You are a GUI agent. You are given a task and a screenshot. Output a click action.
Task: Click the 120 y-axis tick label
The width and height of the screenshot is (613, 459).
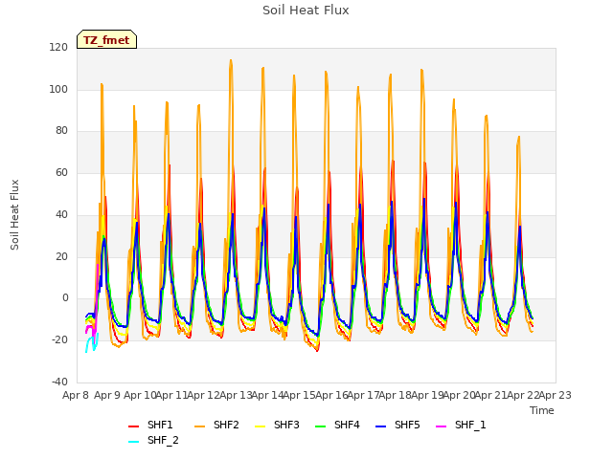point(58,47)
